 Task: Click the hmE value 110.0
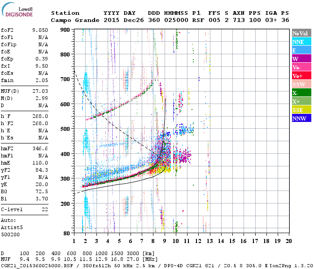[40, 163]
